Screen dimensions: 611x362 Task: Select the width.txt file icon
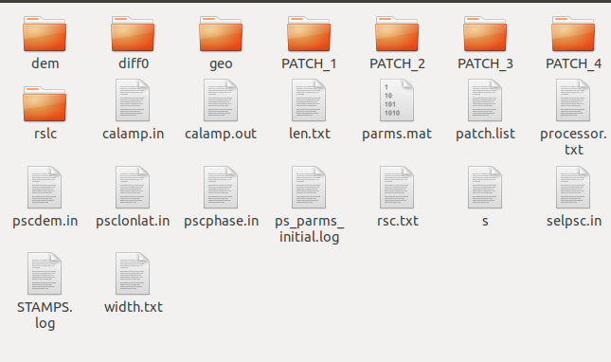(x=133, y=274)
